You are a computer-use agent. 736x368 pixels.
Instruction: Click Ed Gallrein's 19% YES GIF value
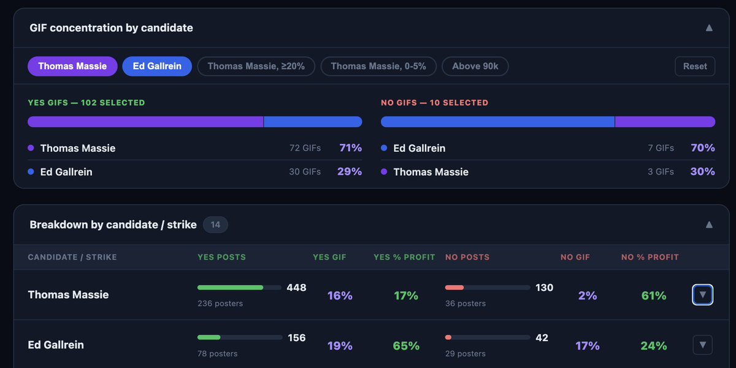[x=340, y=346]
